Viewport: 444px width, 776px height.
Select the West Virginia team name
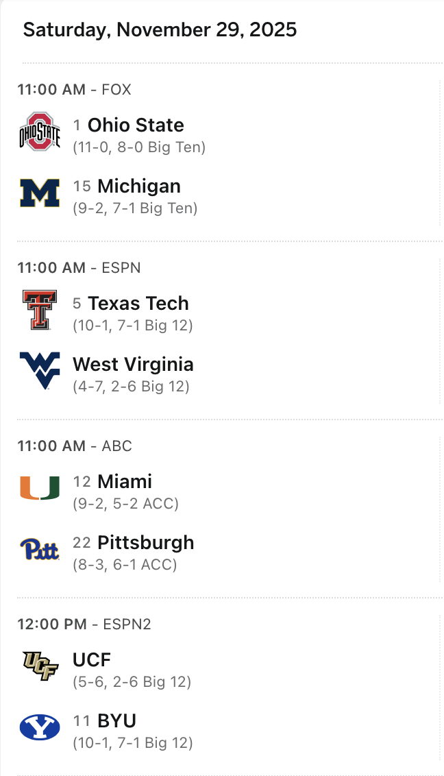pos(133,365)
